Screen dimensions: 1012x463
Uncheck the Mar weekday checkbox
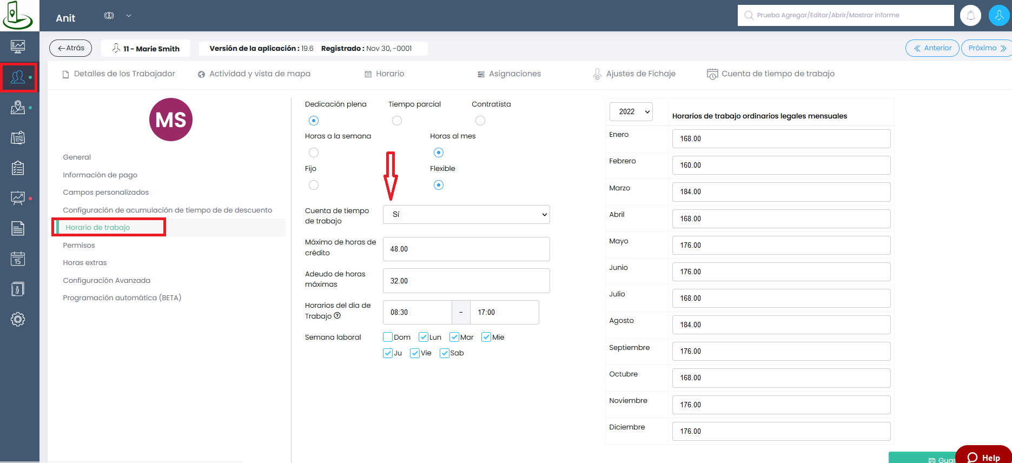coord(454,337)
